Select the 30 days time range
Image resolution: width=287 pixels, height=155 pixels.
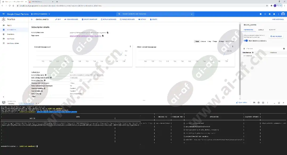click(221, 41)
